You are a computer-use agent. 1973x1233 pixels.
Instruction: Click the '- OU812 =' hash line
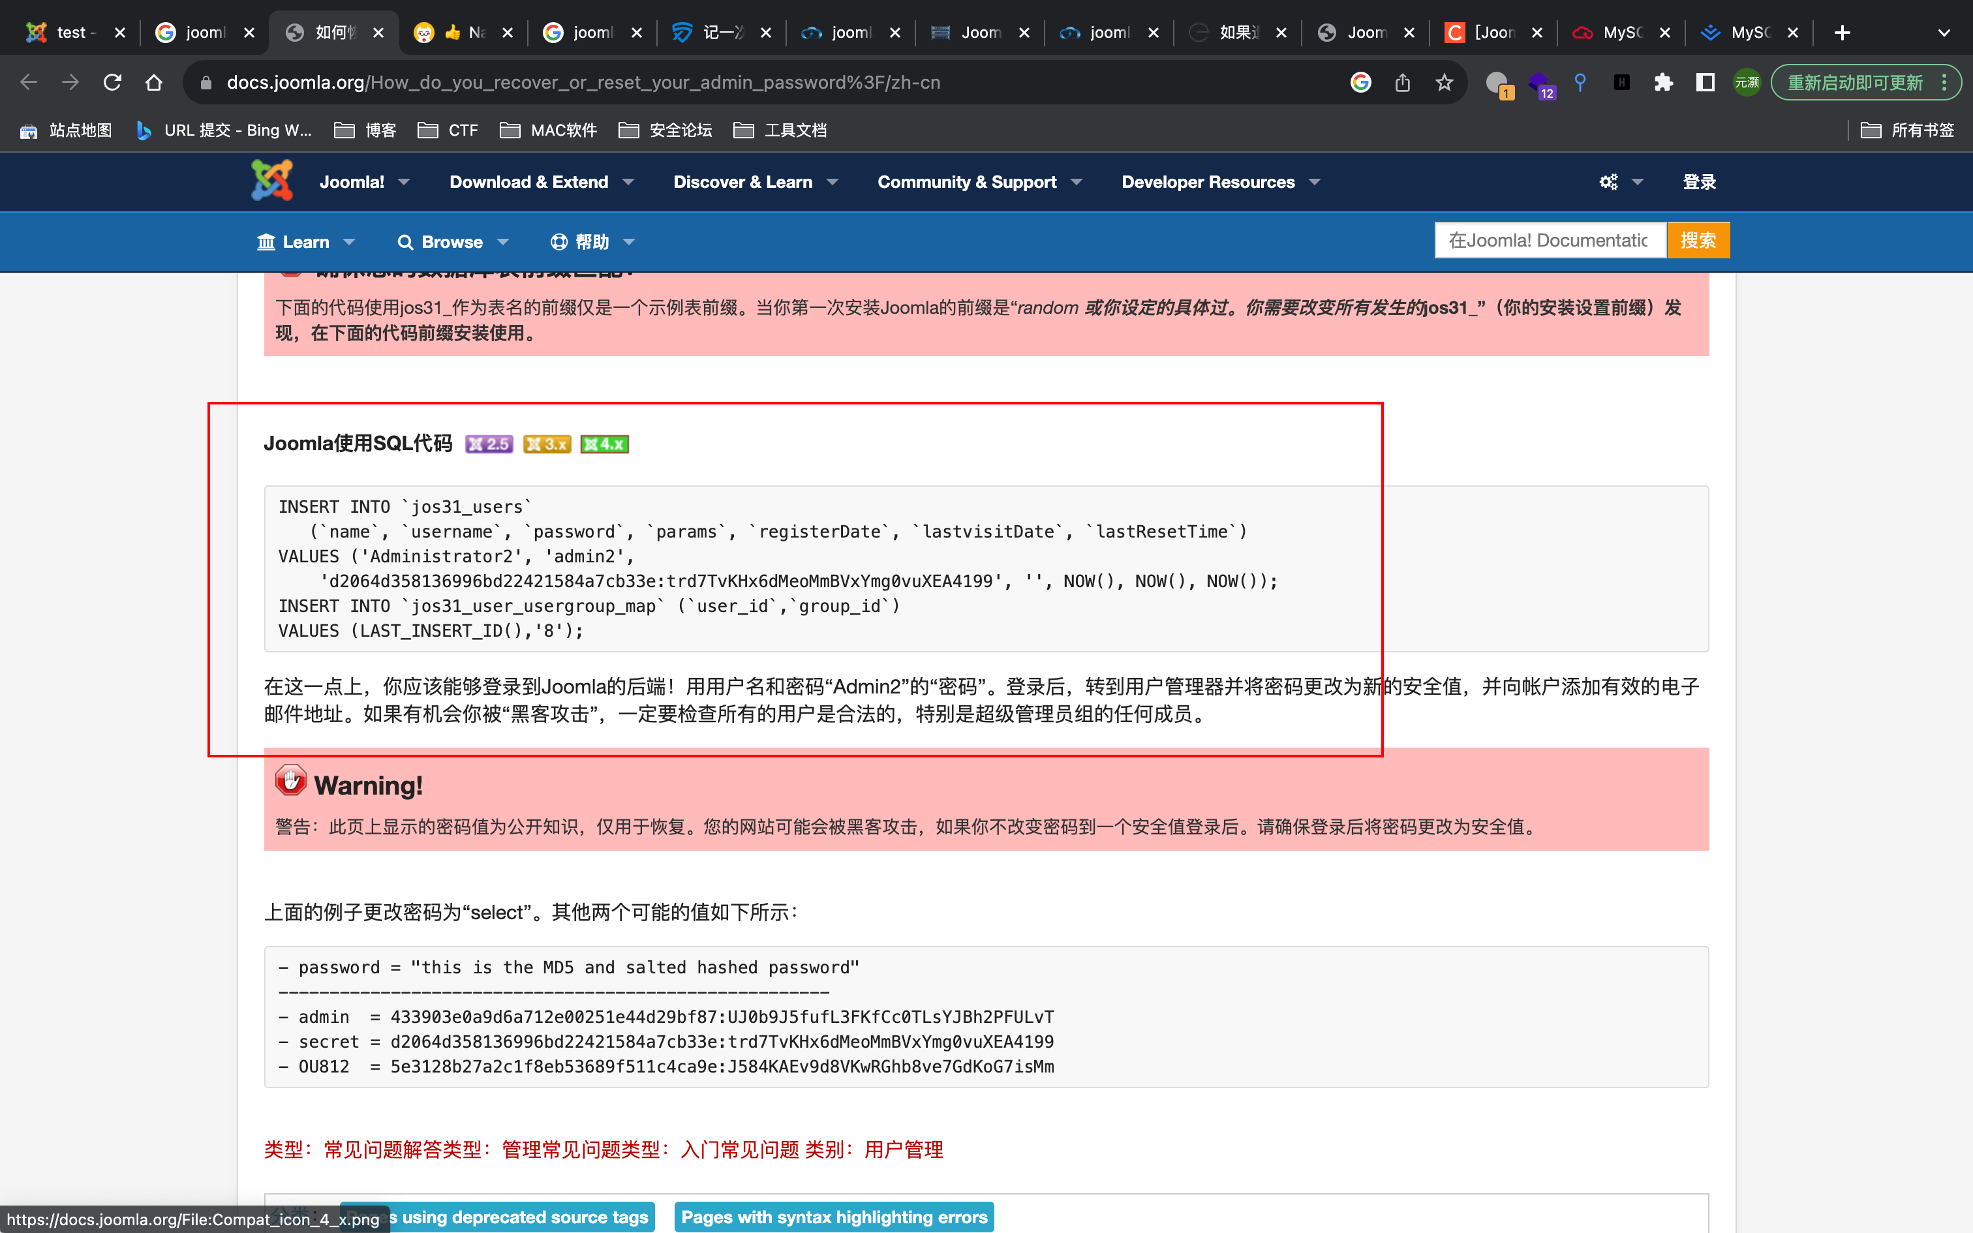tap(666, 1067)
